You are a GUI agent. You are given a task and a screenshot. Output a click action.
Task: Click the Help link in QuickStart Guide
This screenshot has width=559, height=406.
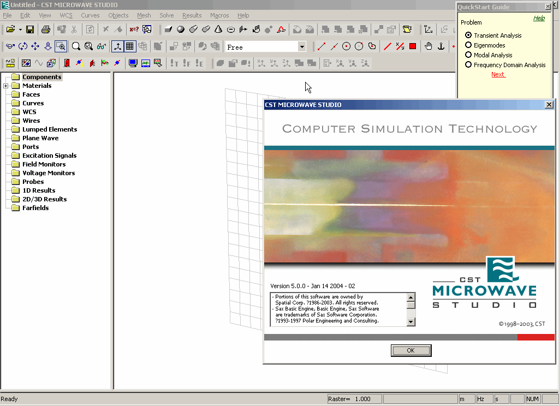539,18
